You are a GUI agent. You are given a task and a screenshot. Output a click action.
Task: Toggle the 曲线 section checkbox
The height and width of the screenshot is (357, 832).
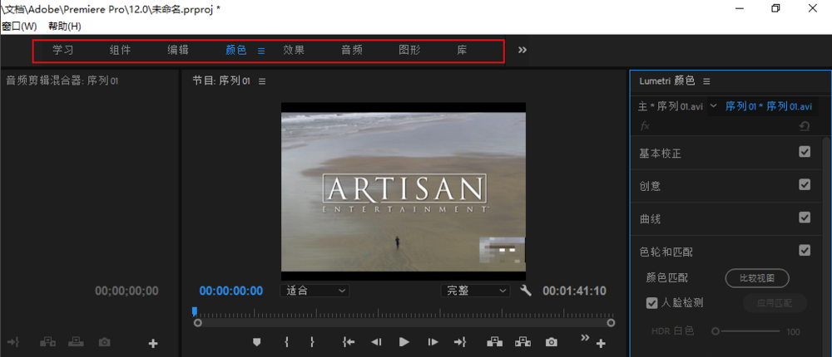805,218
